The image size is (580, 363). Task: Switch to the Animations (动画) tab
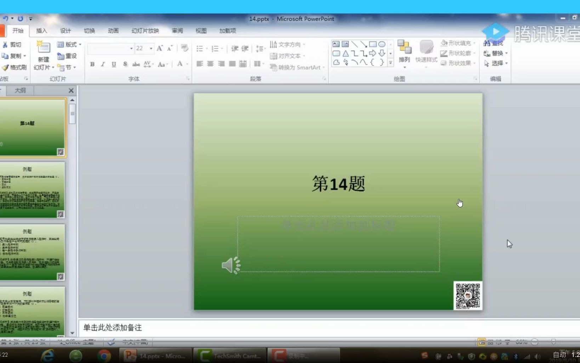[x=113, y=31]
